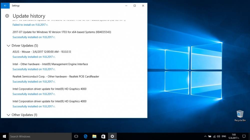This screenshot has width=250, height=140.
Task: Show hidden system tray icons
Action: (205, 136)
